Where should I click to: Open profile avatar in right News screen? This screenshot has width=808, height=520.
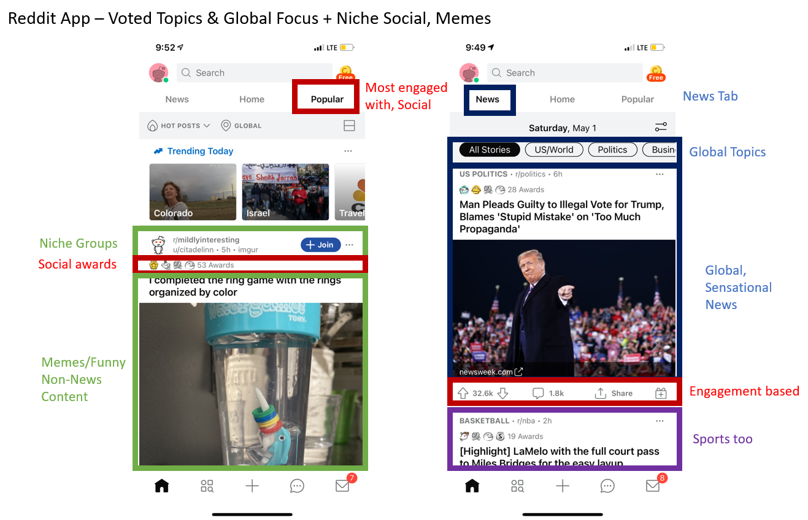[469, 73]
